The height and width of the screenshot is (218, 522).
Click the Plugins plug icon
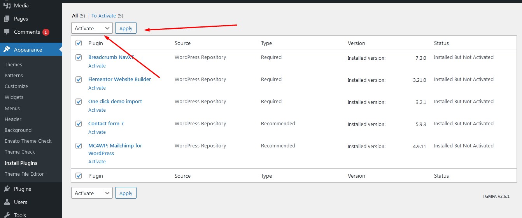point(7,189)
